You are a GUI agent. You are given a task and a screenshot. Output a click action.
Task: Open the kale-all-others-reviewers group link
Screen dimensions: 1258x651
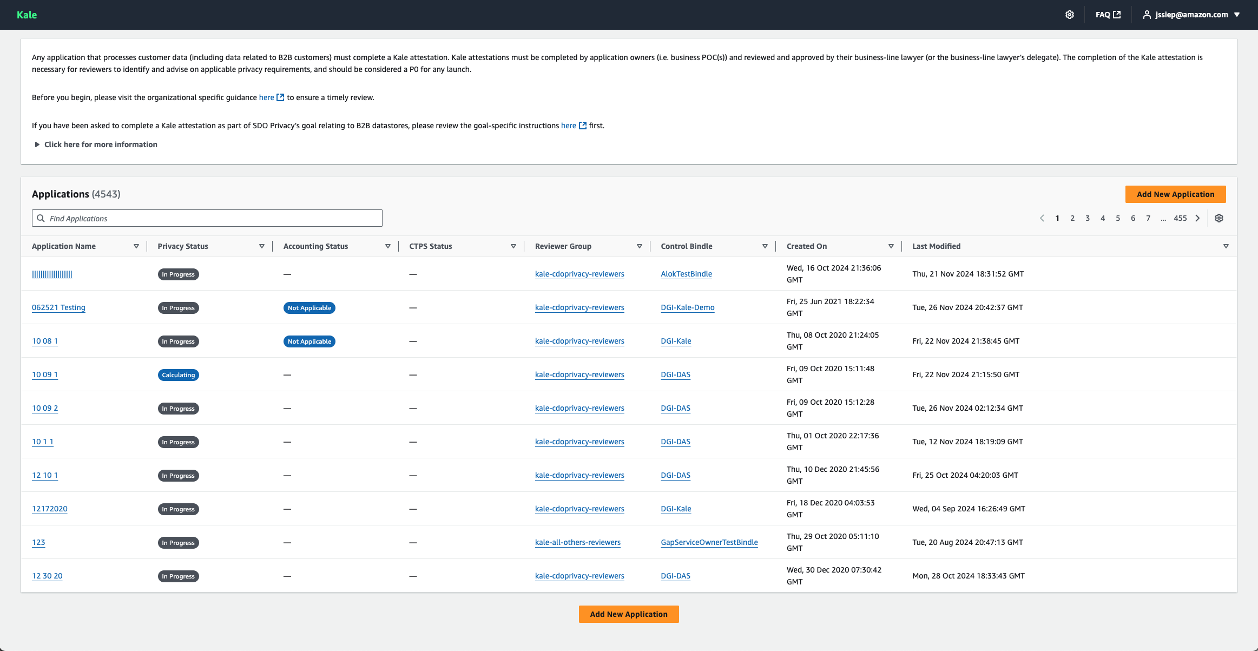(x=577, y=542)
